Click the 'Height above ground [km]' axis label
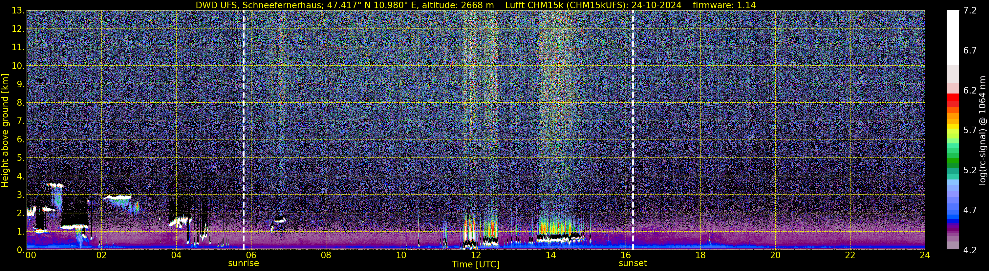This screenshot has width=989, height=271. coord(5,131)
